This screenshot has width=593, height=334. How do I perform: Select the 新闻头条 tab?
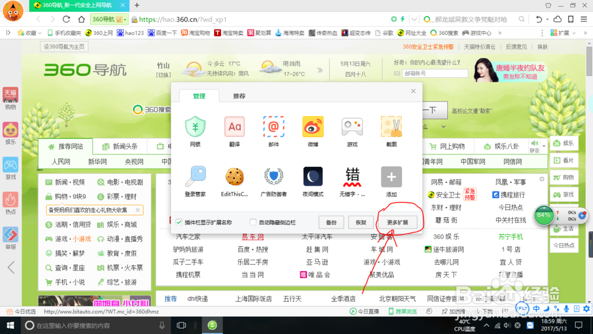(120, 147)
